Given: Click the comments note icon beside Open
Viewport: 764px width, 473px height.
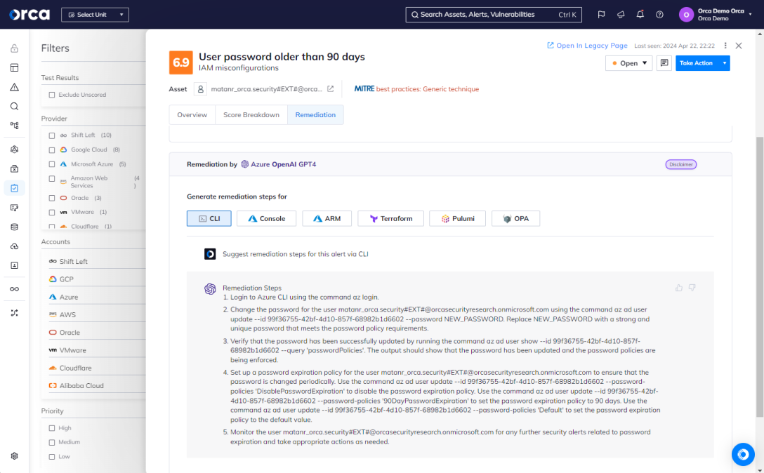Looking at the screenshot, I should (x=664, y=63).
